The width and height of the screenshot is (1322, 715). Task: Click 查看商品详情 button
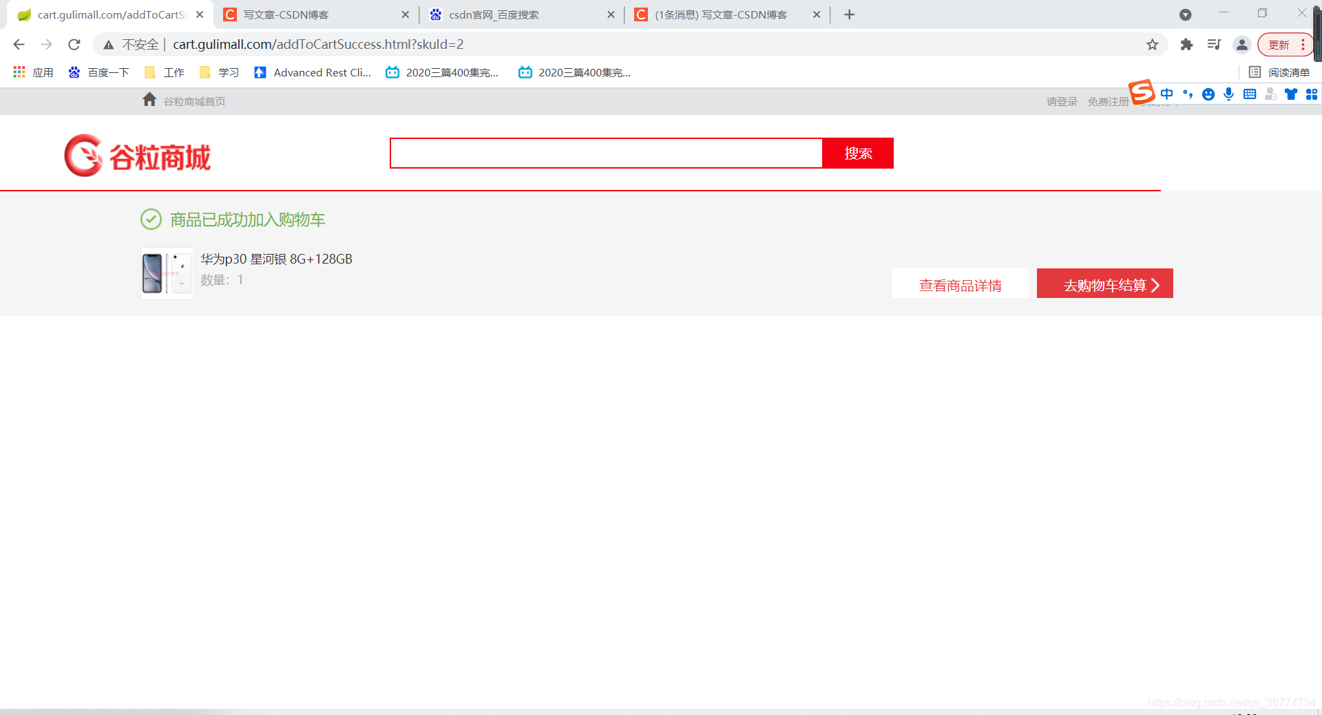click(x=961, y=284)
